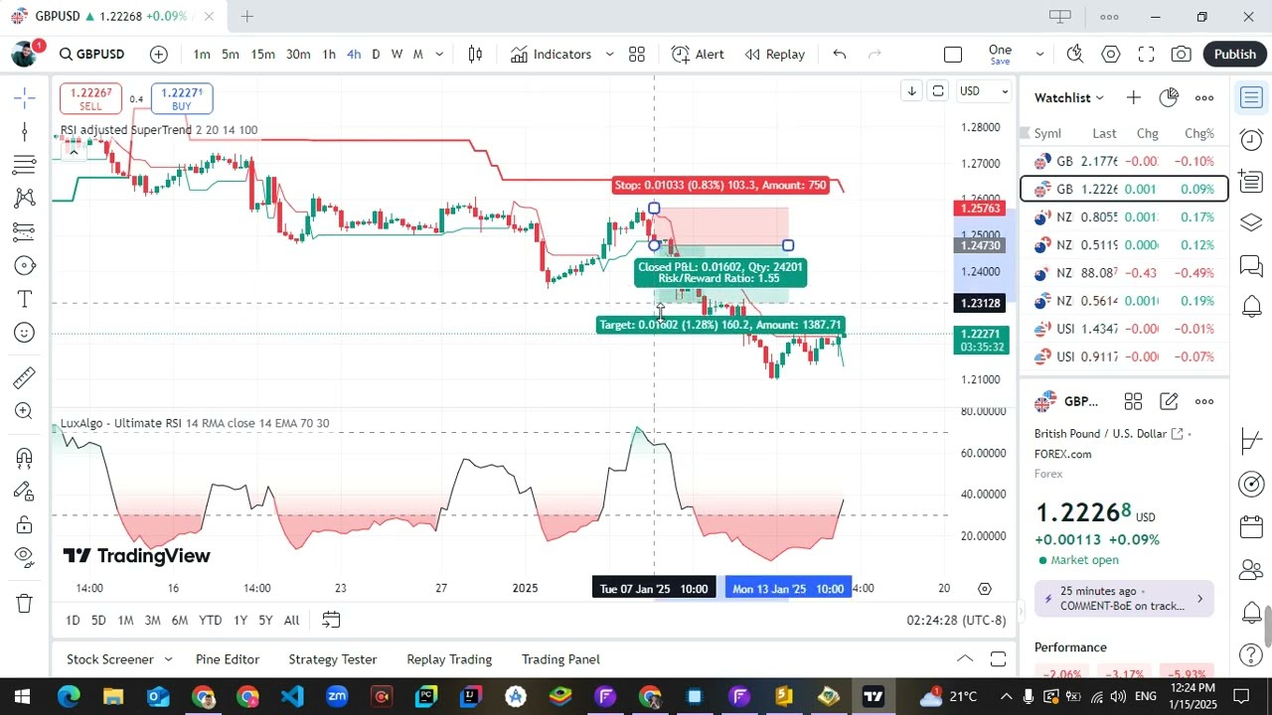
Task: Click the BUY price button
Action: 182,98
